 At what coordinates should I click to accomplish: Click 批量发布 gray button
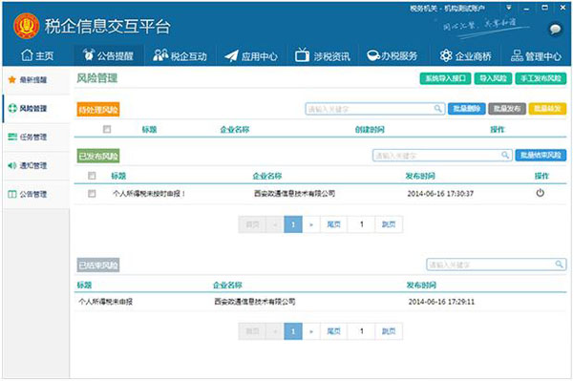point(507,109)
